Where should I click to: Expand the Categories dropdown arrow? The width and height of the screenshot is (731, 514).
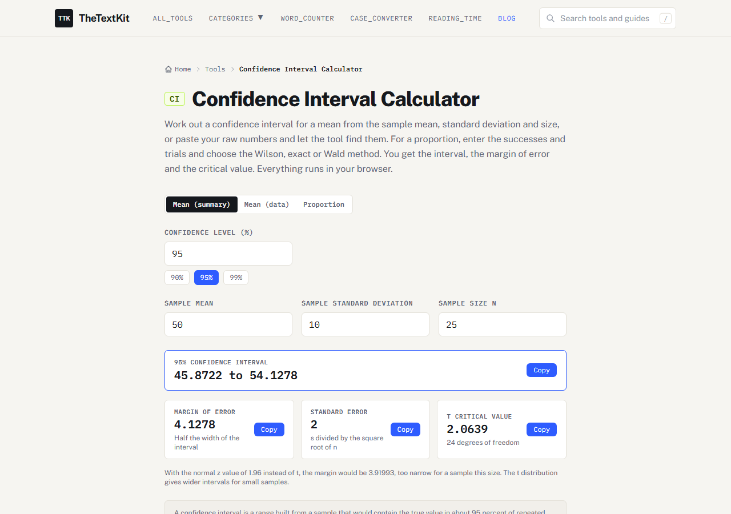pyautogui.click(x=260, y=18)
